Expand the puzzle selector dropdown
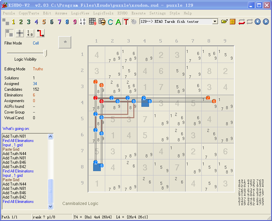Viewport: 272px width, 221px height. pos(215,21)
